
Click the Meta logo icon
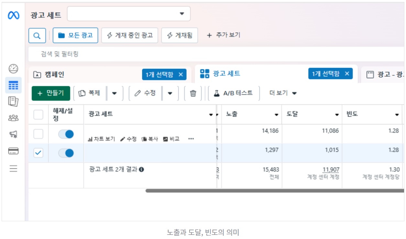(x=13, y=15)
